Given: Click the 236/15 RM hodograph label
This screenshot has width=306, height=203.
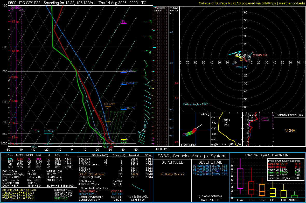Looking at the screenshot, I should pyautogui.click(x=260, y=55).
